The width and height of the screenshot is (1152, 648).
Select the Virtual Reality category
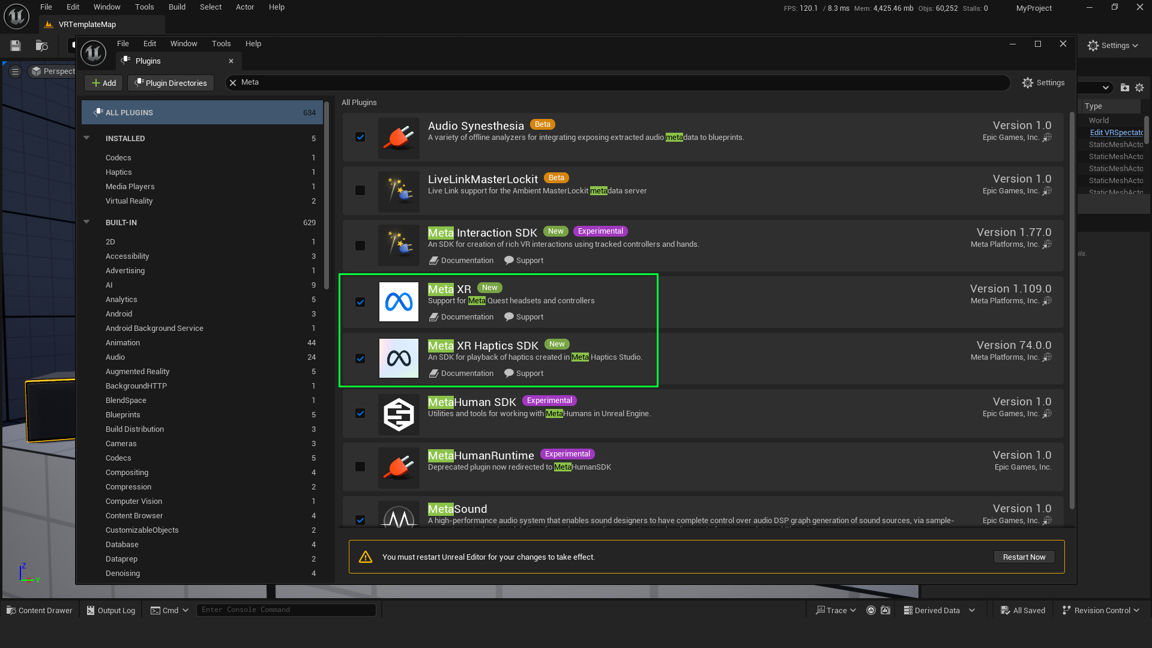pos(129,201)
